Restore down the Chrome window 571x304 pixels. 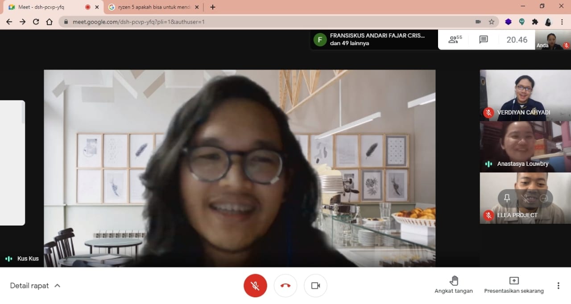point(542,6)
